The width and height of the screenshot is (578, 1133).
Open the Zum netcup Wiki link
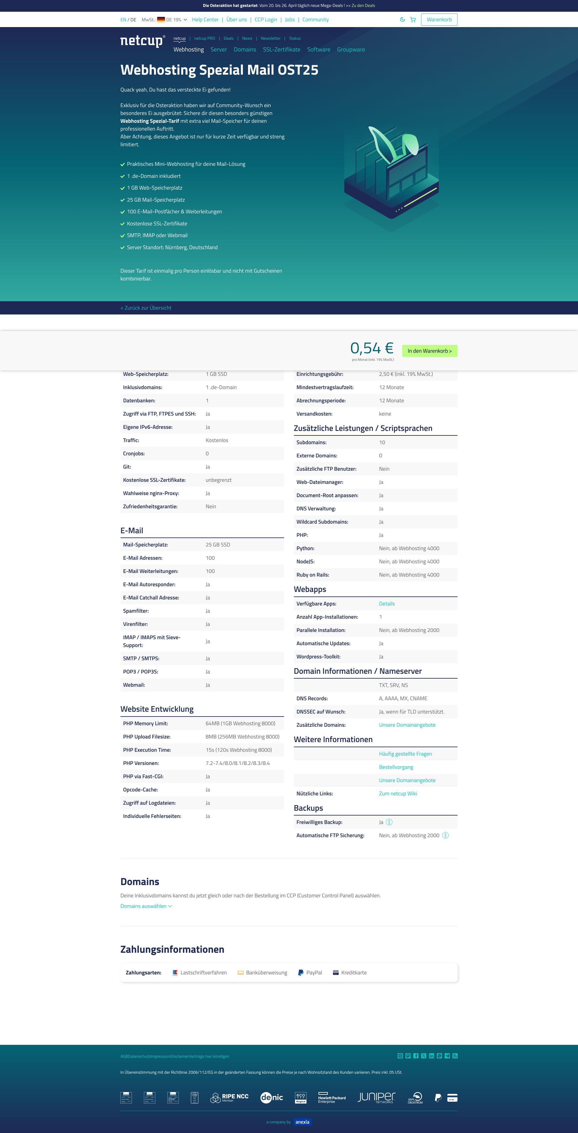[x=398, y=794]
